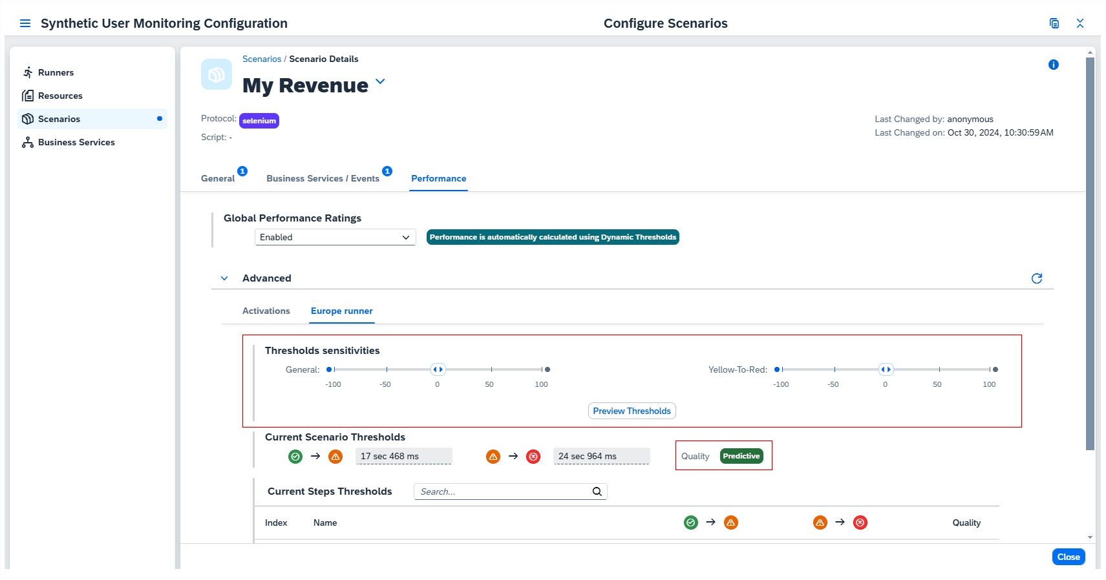Switch to the General tab

click(x=218, y=178)
